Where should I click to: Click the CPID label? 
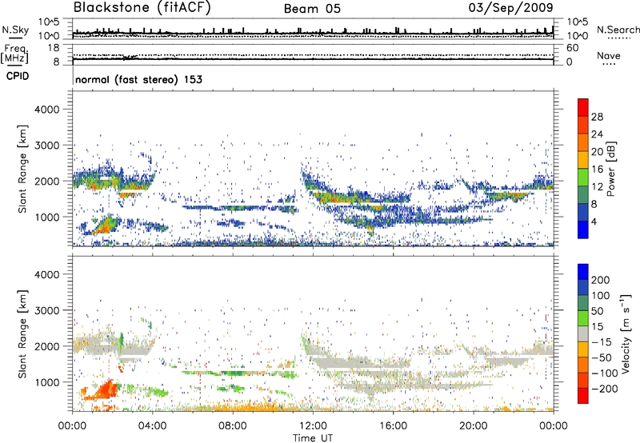pyautogui.click(x=18, y=76)
